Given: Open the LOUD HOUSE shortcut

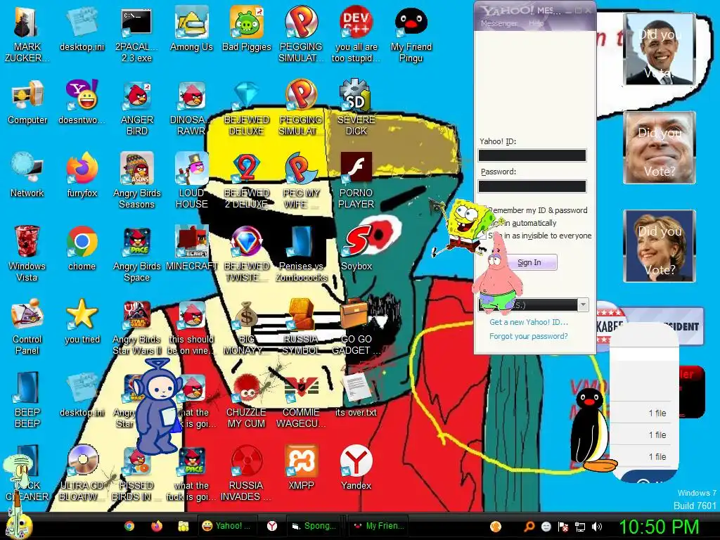Looking at the screenshot, I should point(191,181).
